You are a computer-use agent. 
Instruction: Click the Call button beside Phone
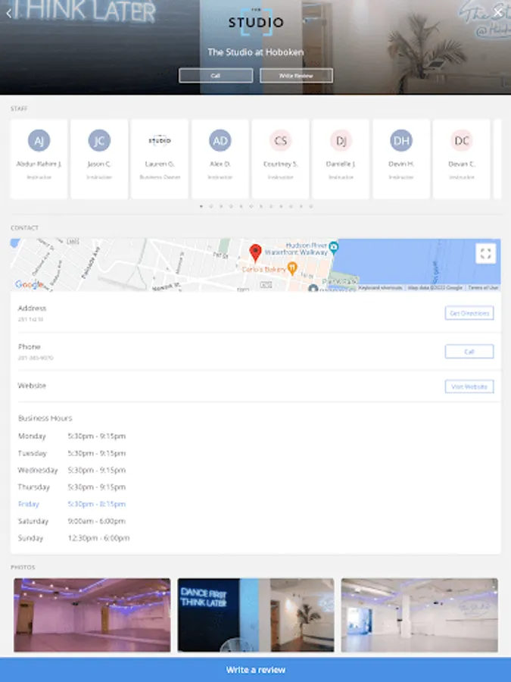(469, 352)
